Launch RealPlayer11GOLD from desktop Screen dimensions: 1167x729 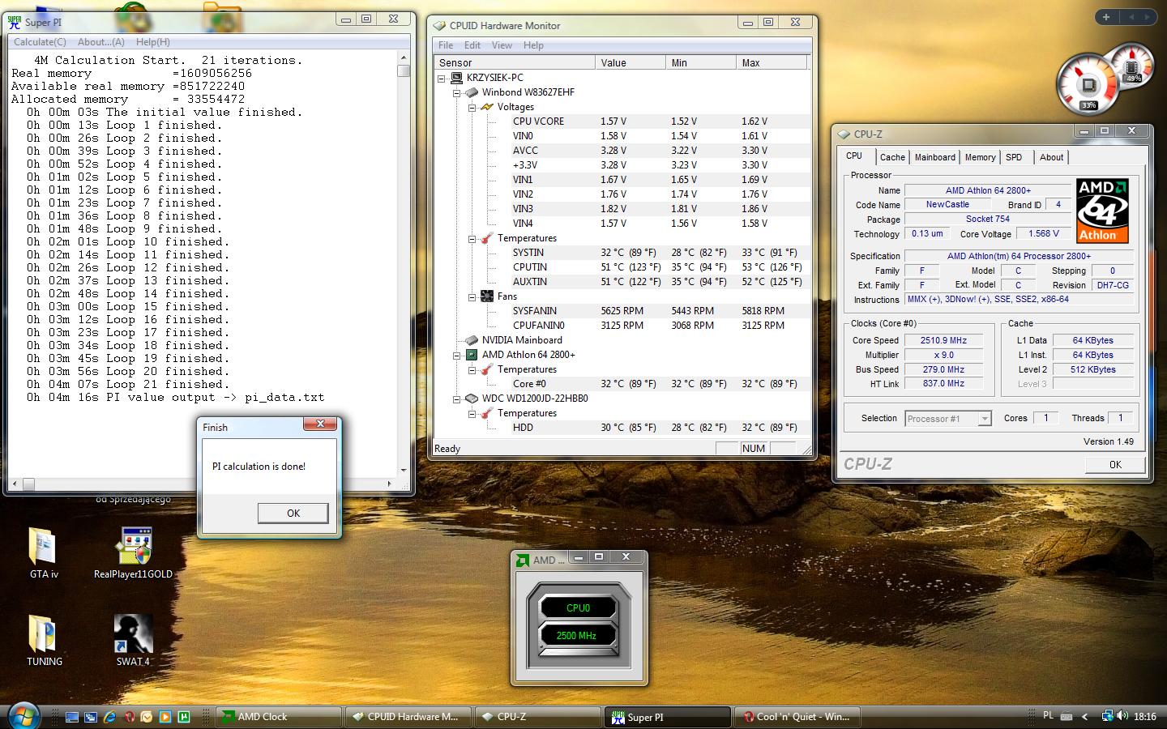point(133,548)
